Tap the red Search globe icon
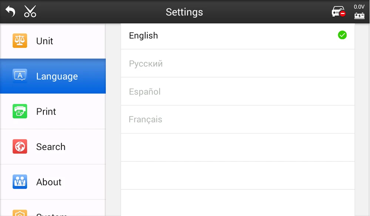 pos(20,147)
